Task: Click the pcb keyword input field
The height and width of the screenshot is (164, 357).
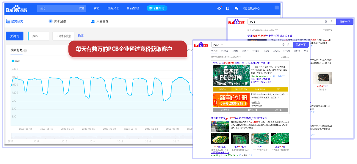Action: pos(38,36)
